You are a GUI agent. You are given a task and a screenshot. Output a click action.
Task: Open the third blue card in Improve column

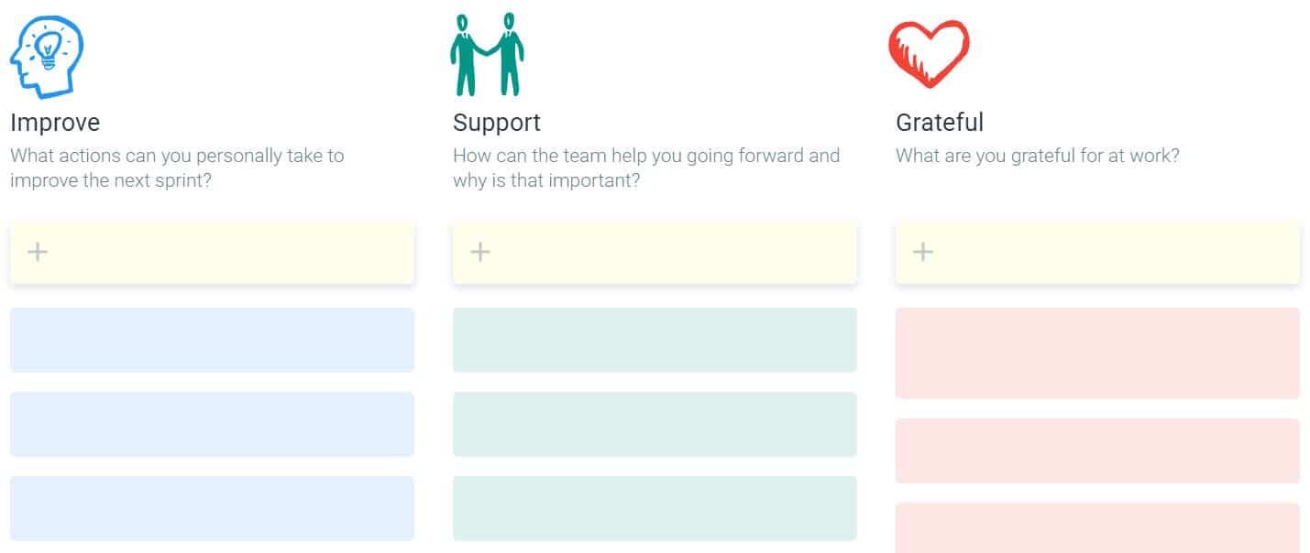click(212, 508)
